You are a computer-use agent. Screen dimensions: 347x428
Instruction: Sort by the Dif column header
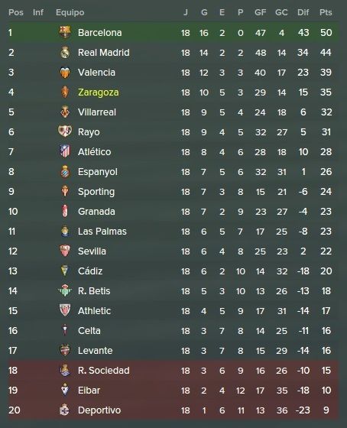(303, 12)
